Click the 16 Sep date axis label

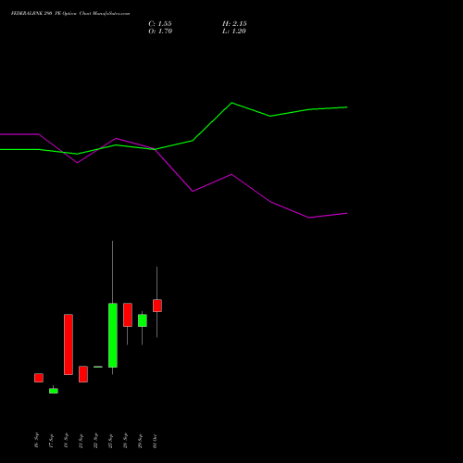36,441
